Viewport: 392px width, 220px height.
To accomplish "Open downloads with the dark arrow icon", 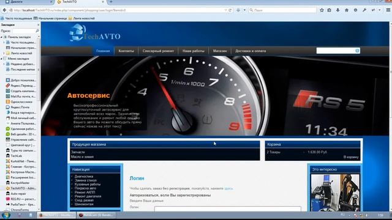I will [x=337, y=10].
